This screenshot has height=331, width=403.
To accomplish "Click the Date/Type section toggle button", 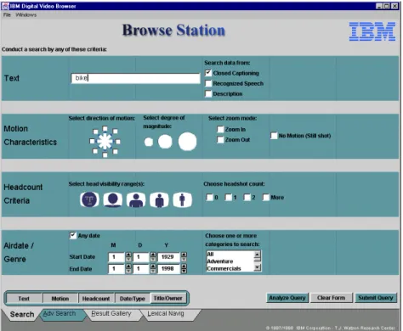I will [x=133, y=299].
